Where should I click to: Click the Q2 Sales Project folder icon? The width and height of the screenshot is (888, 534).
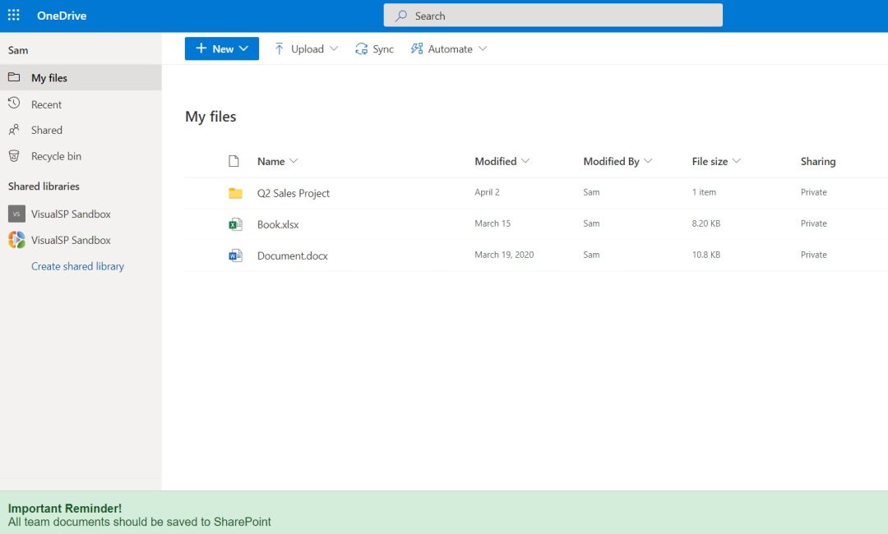[235, 193]
